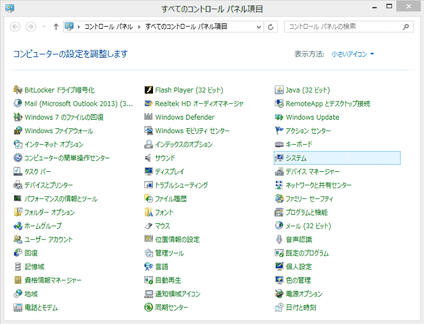Click the すべてのコントロール パネル項目 breadcrumb segment
This screenshot has width=424, height=324.
tap(186, 27)
